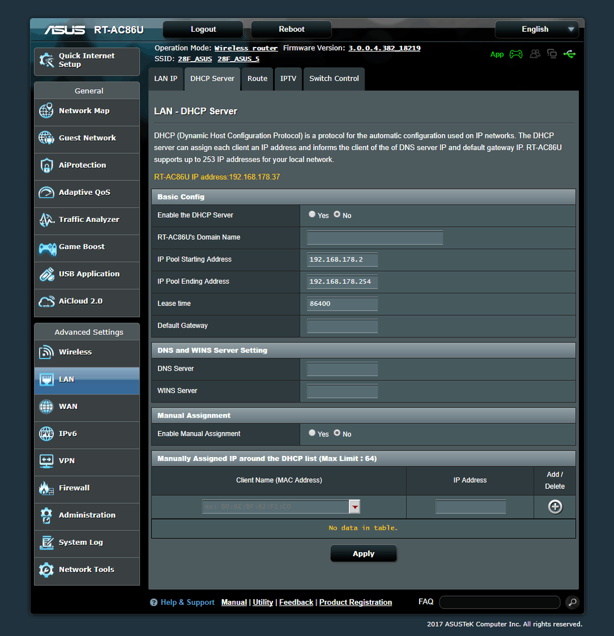
Task: Click the Firewall flame icon
Action: (x=46, y=488)
